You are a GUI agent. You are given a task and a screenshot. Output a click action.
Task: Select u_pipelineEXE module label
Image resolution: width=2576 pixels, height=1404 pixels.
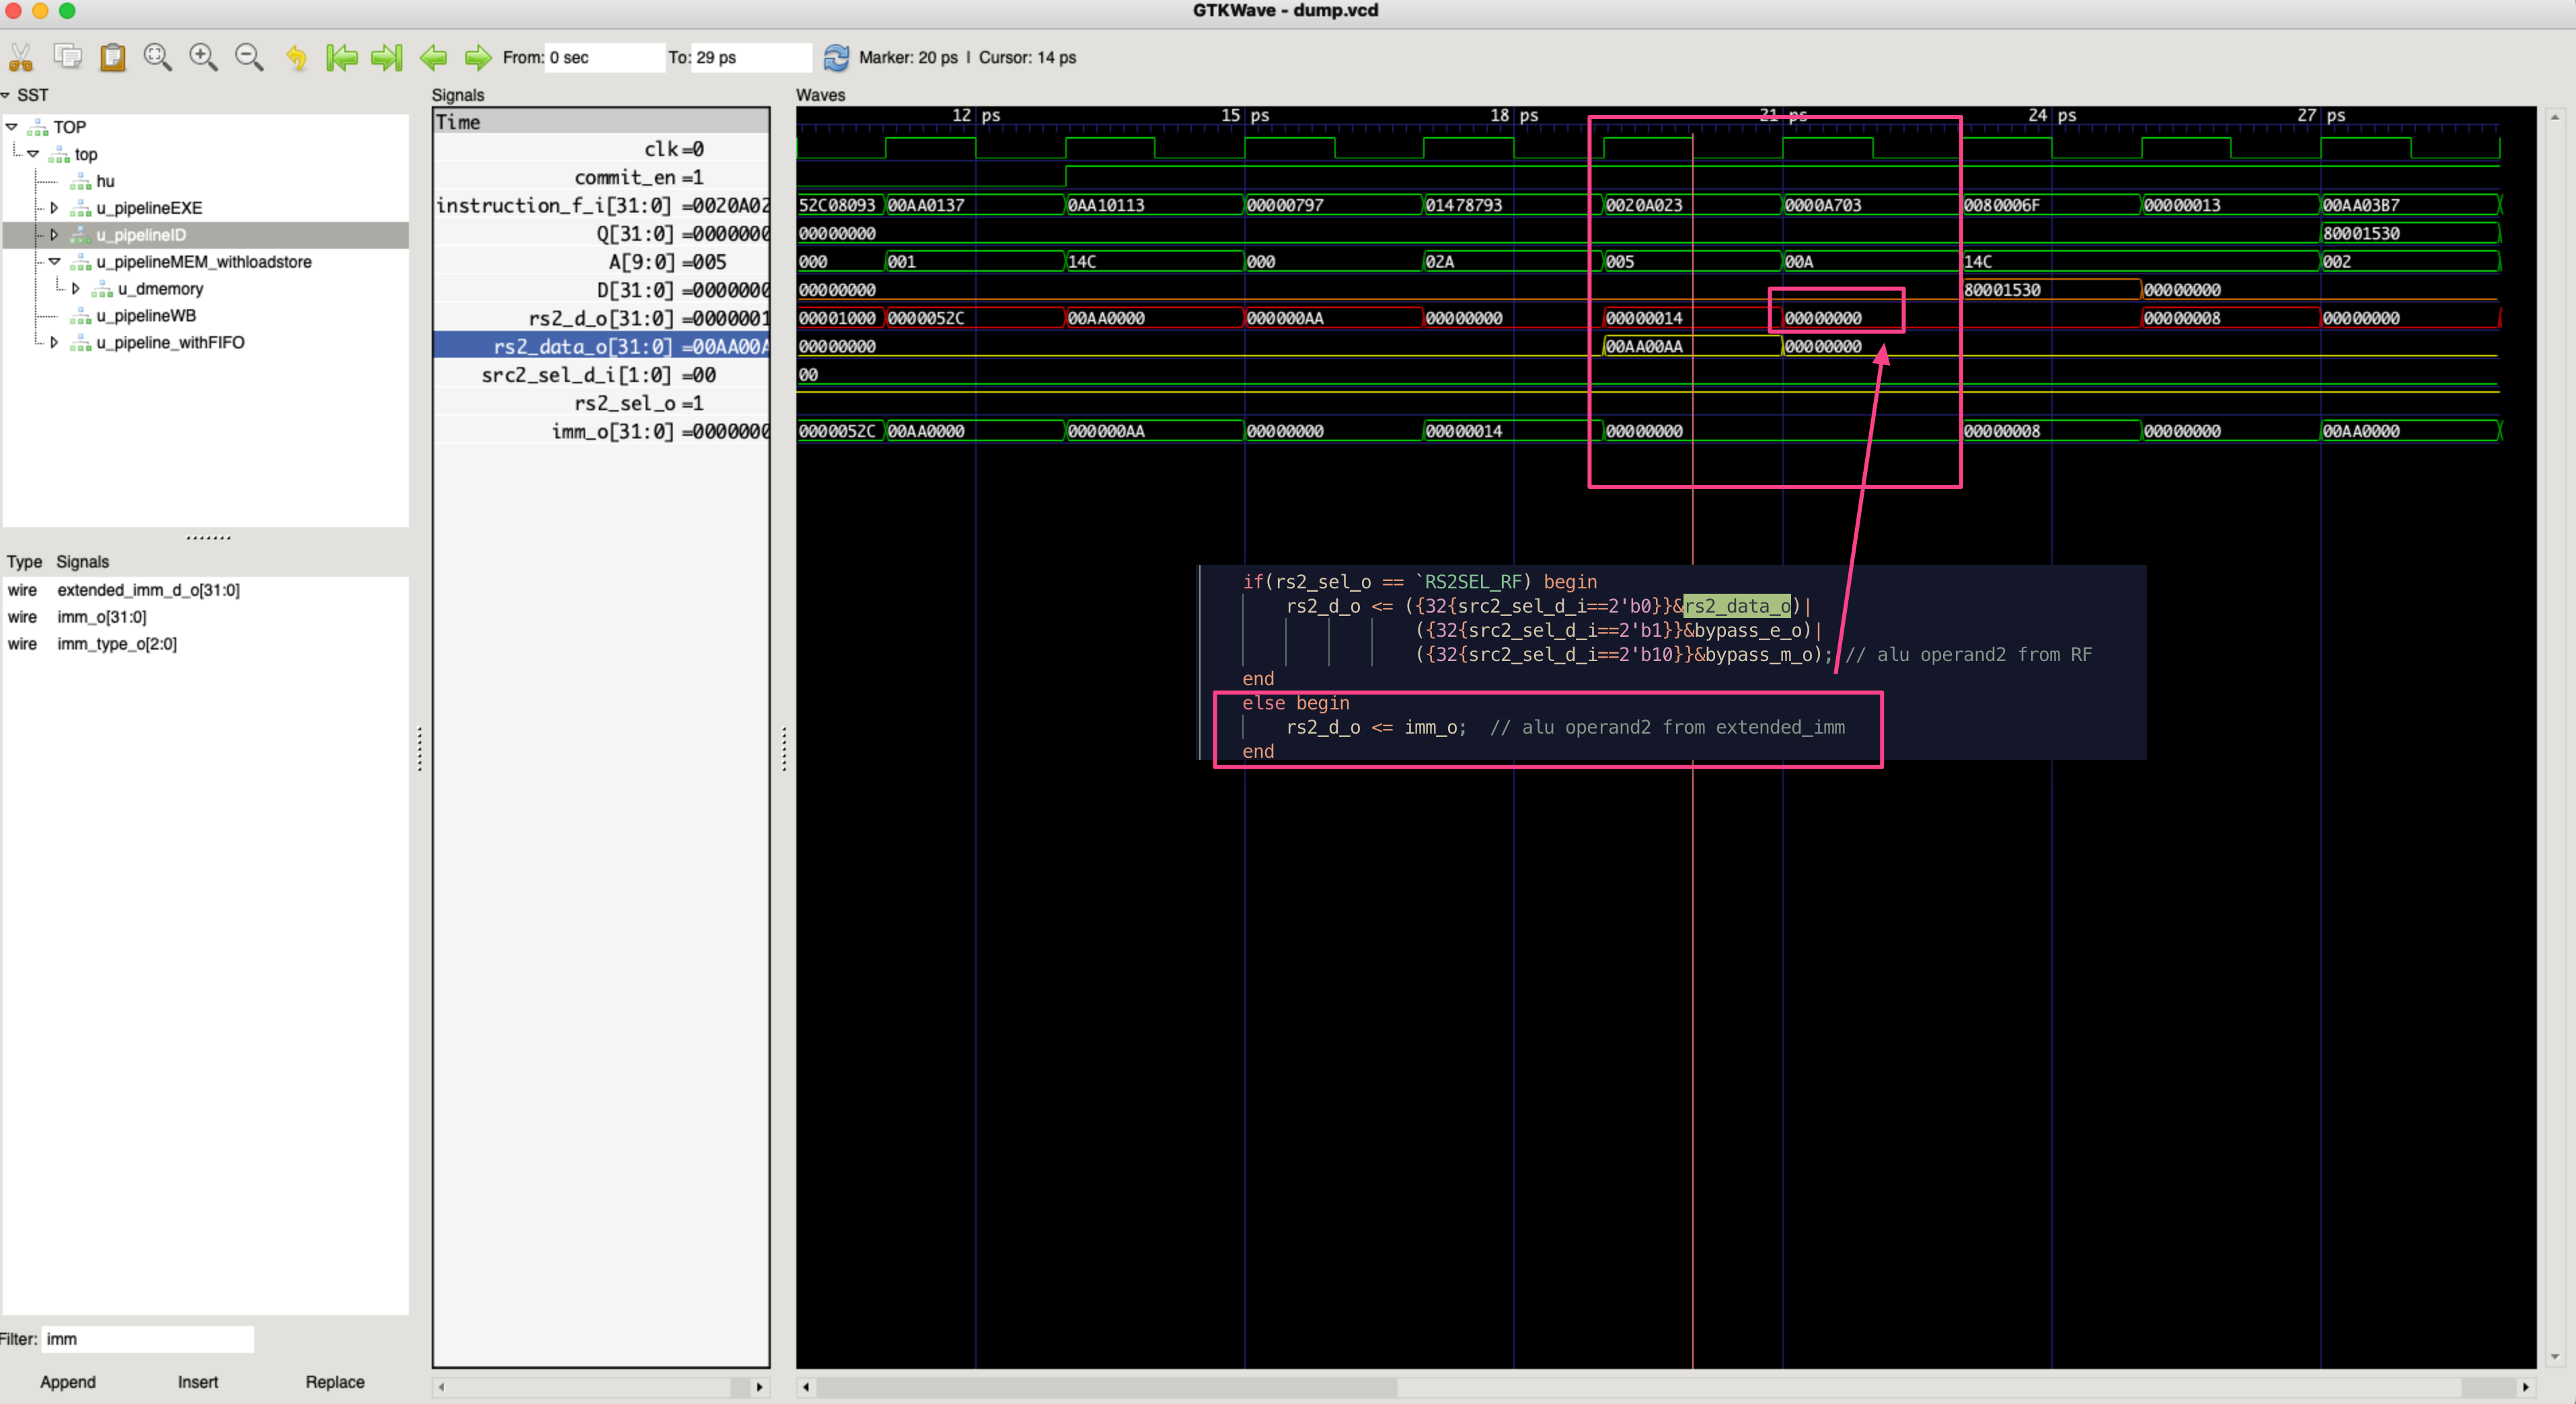(x=149, y=208)
